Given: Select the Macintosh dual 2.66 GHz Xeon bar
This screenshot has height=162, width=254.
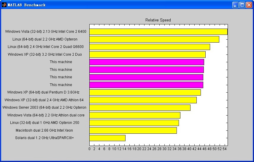Looking at the screenshot, I should pyautogui.click(x=133, y=130).
